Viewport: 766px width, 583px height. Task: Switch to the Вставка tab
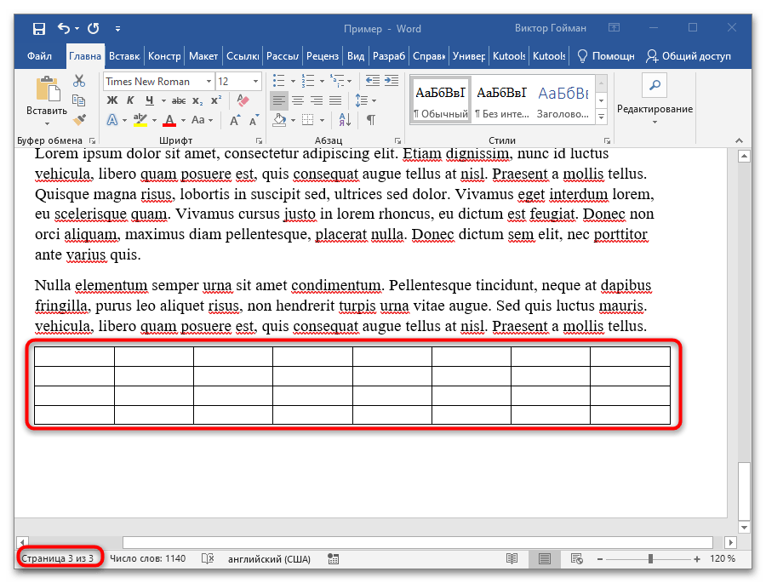(124, 56)
